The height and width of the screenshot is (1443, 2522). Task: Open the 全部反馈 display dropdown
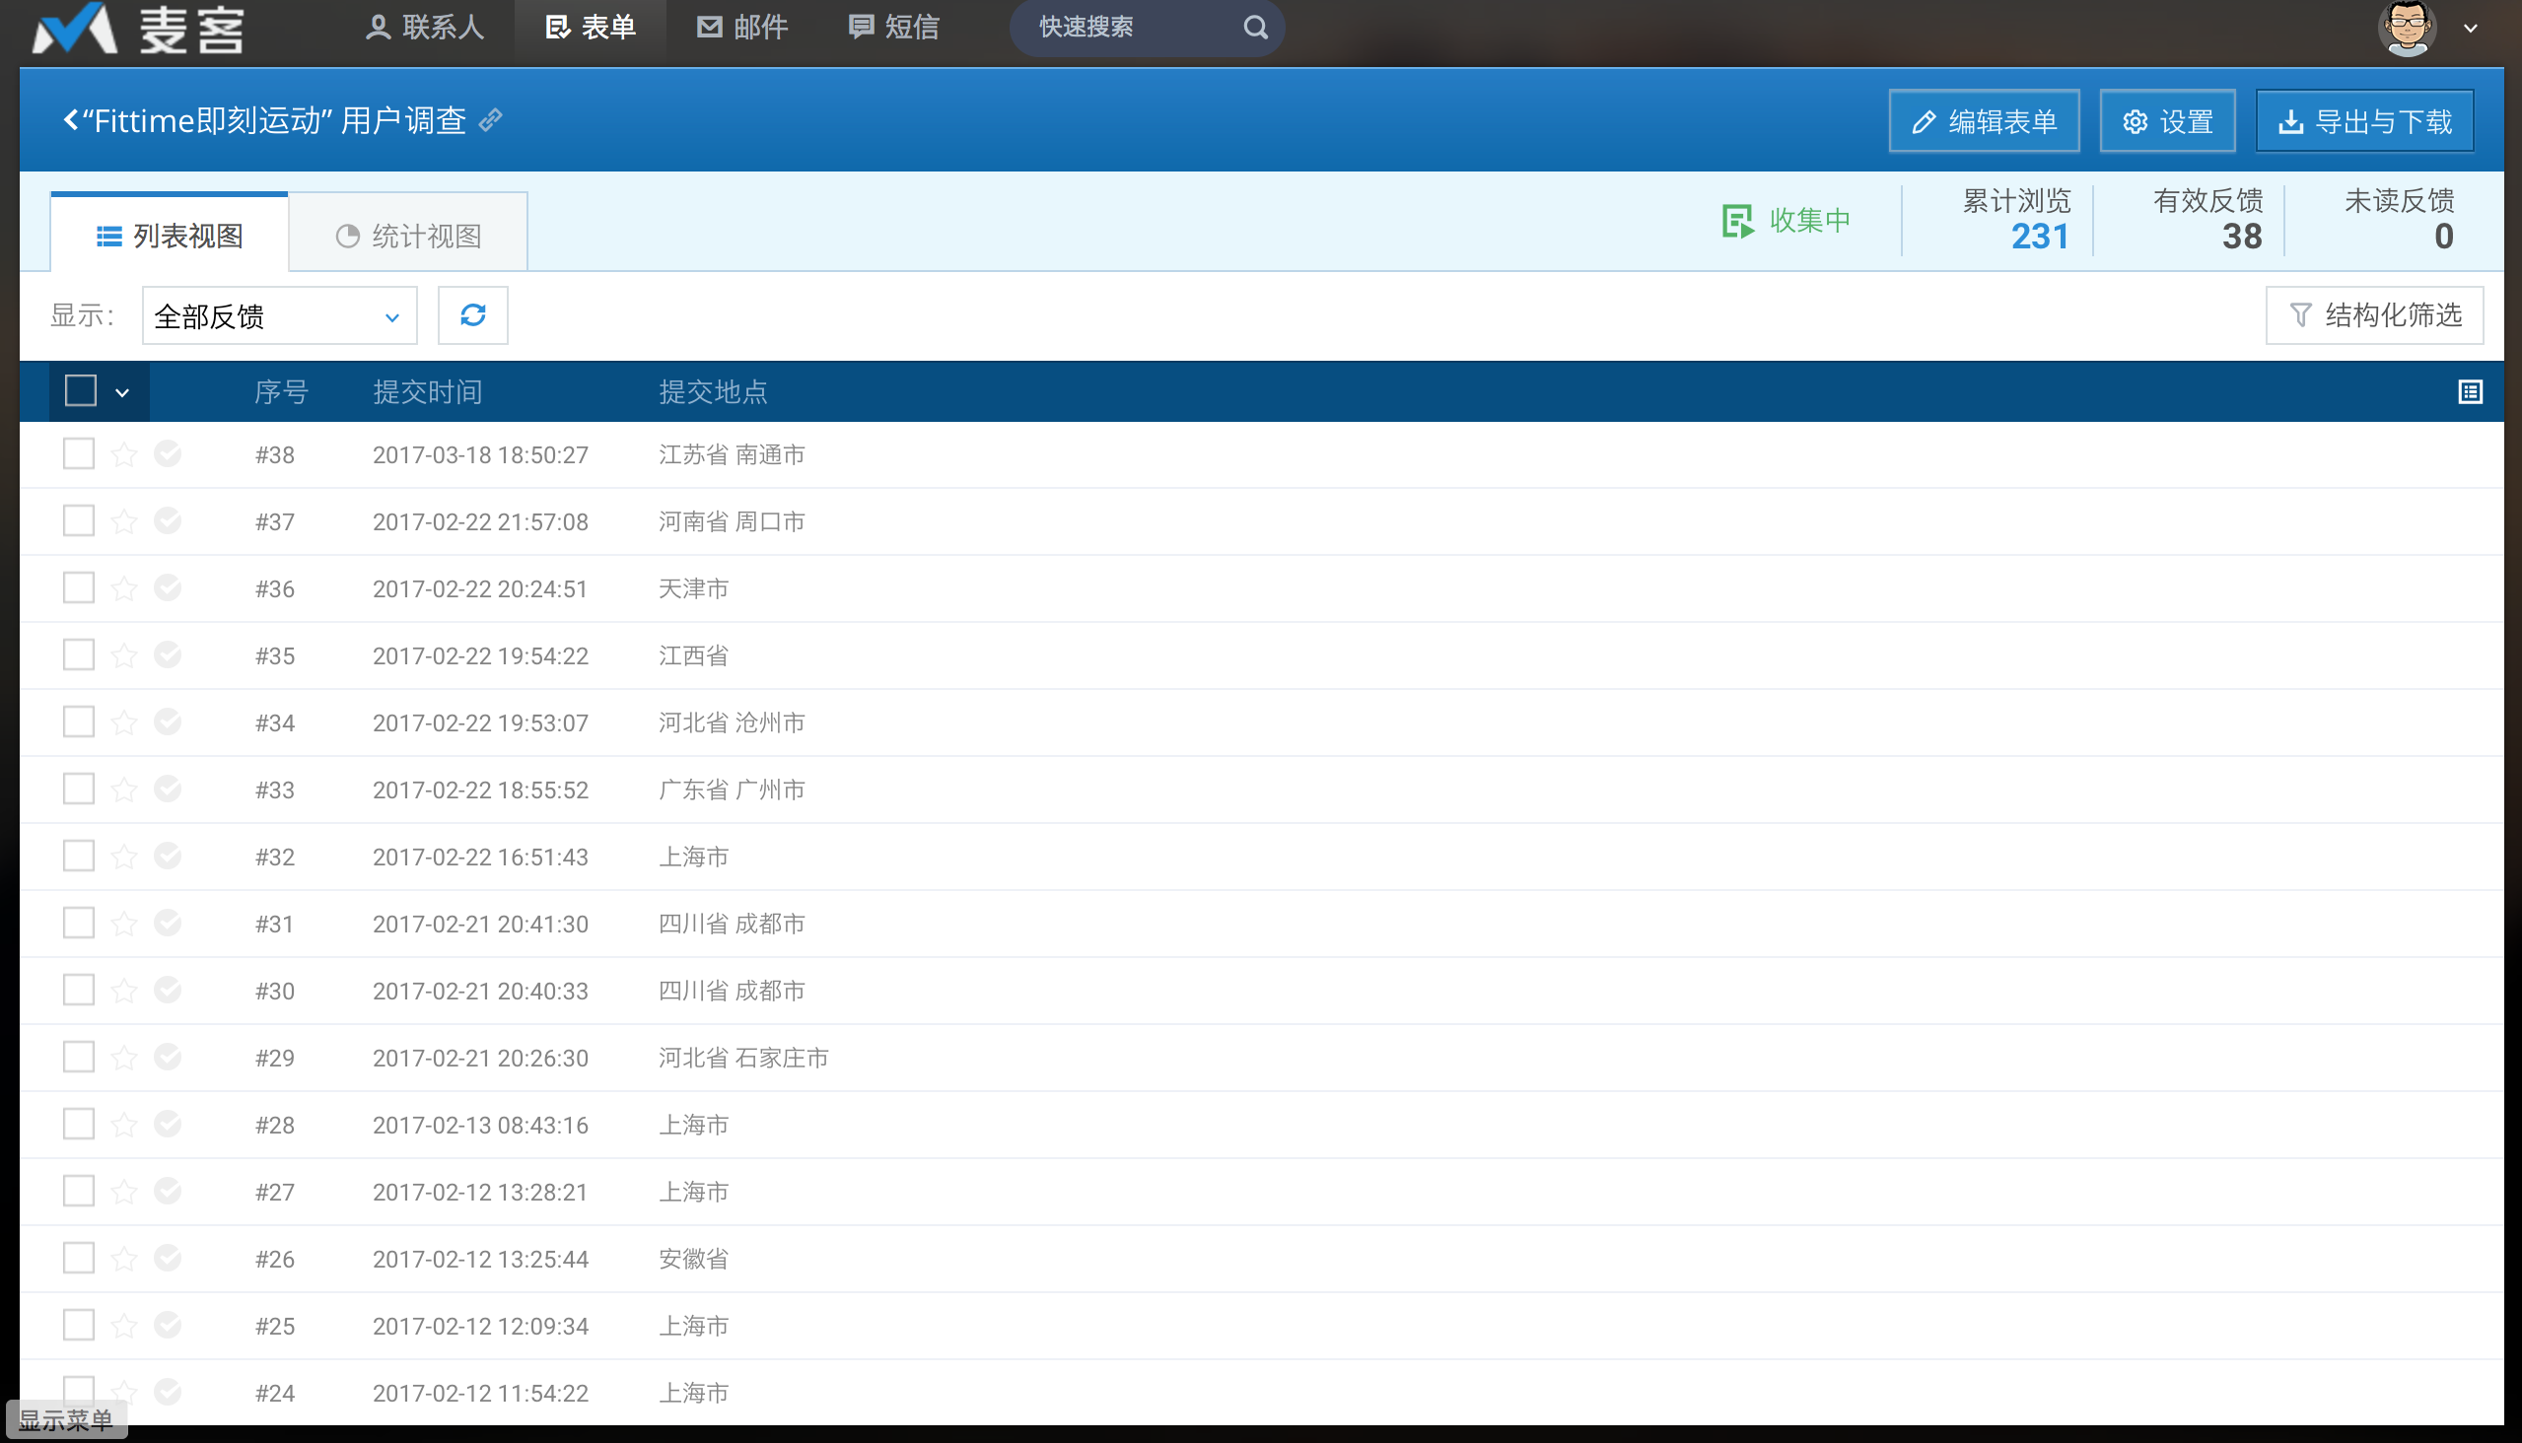[280, 316]
